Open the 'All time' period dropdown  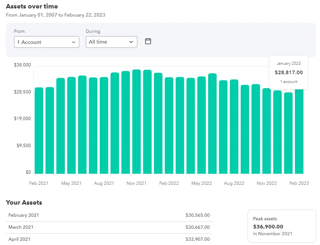112,42
